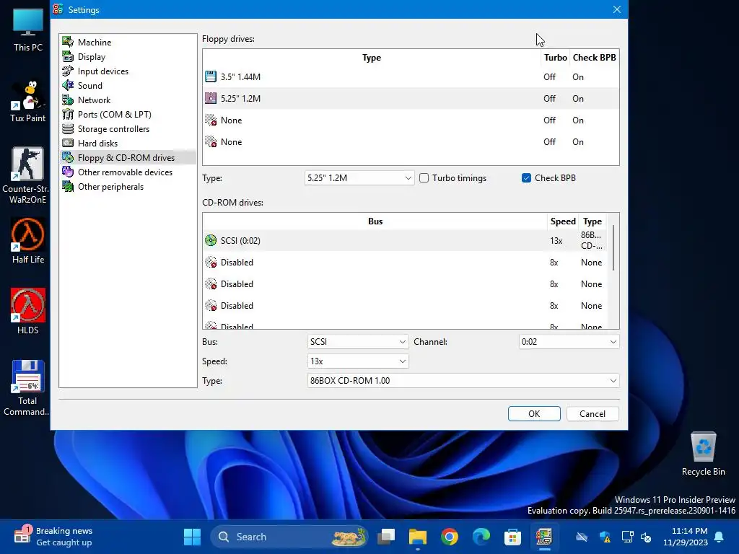Click the floppy Type column header
This screenshot has width=739, height=554.
[x=372, y=58]
